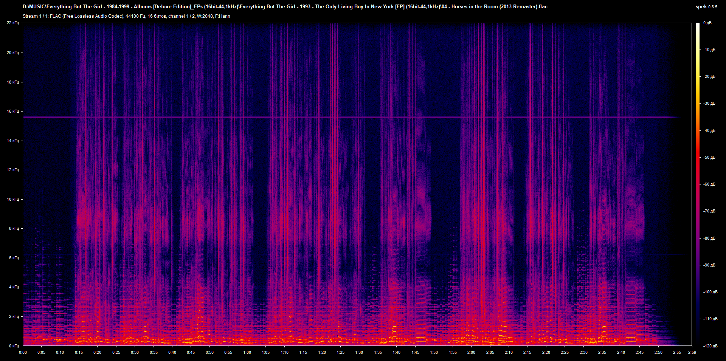Click the 0:00 time axis label
This screenshot has width=726, height=361.
(23, 352)
